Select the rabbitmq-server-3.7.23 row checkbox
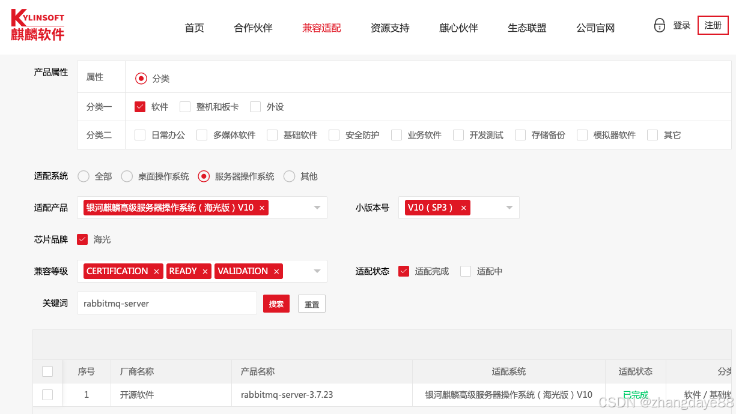The image size is (736, 414). pyautogui.click(x=47, y=395)
